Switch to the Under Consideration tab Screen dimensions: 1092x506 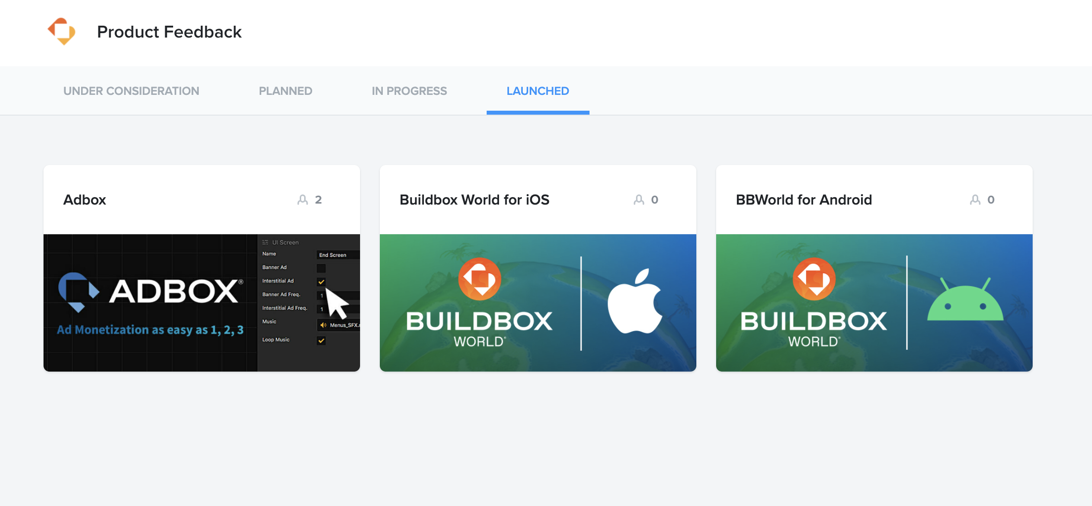pos(131,91)
